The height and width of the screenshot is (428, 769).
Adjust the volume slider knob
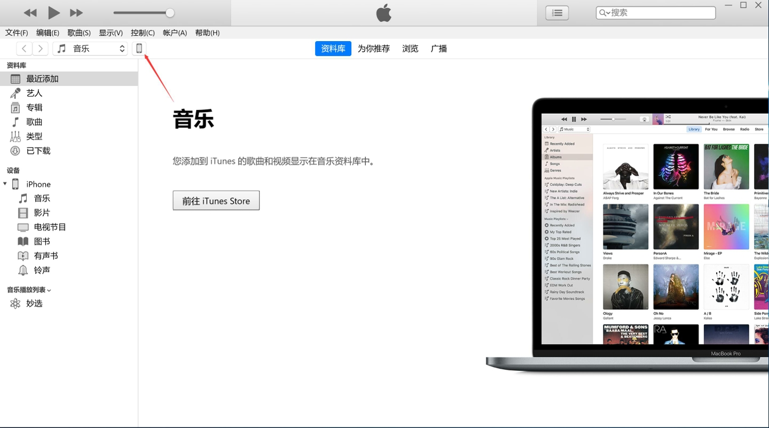click(170, 13)
